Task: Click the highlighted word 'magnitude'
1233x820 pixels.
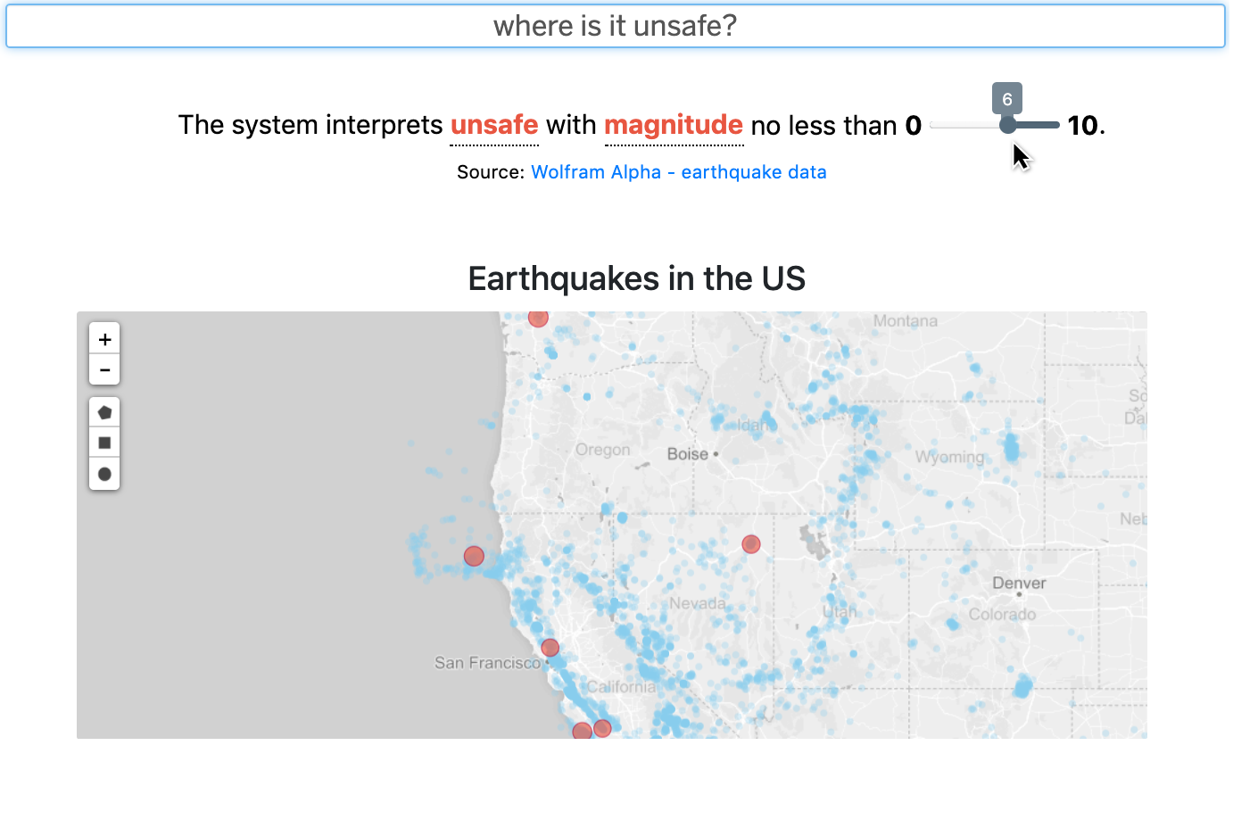Action: pyautogui.click(x=674, y=125)
